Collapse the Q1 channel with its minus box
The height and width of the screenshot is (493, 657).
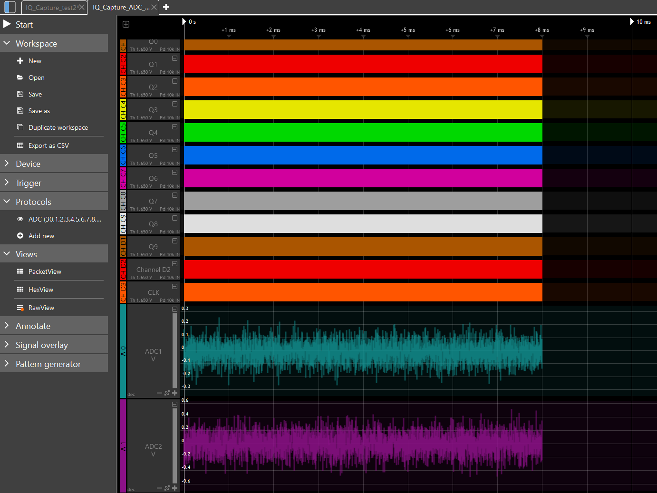pyautogui.click(x=174, y=58)
